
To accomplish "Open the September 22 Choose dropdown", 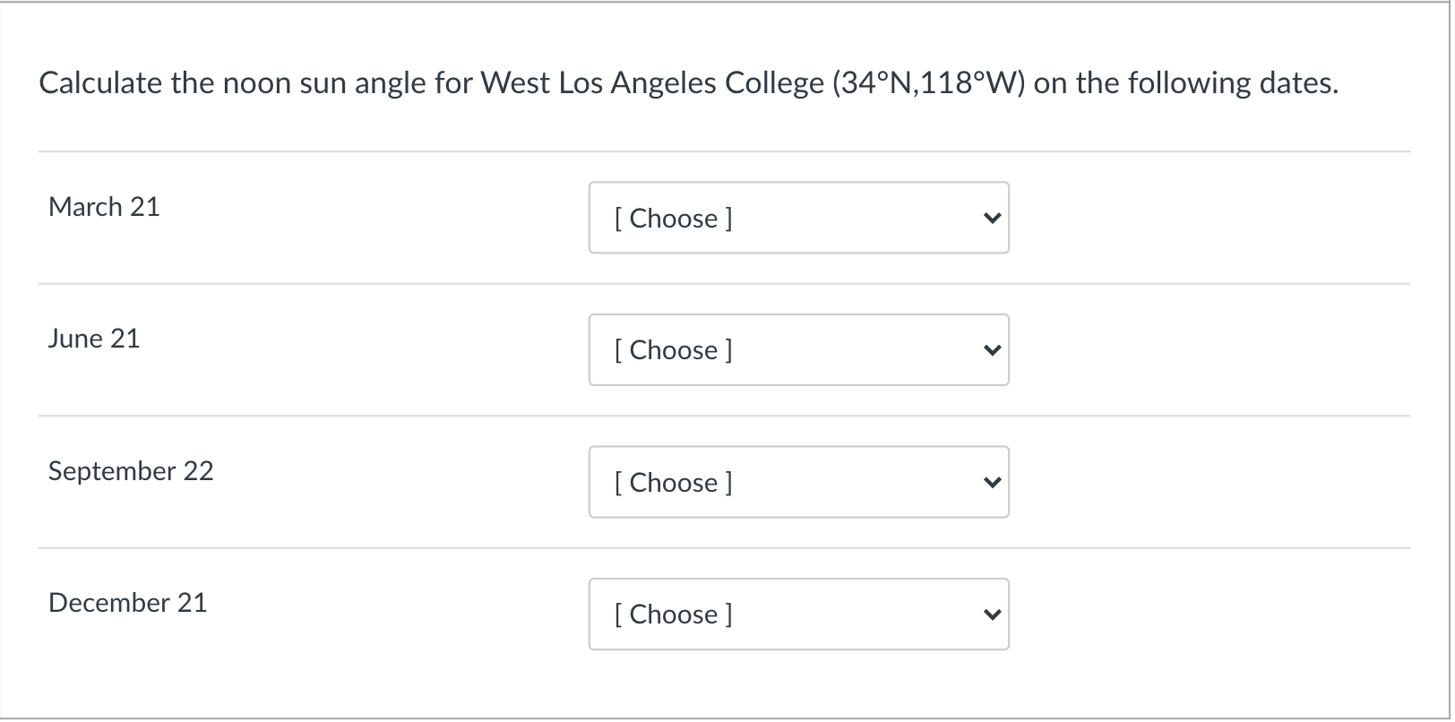I will pos(798,482).
